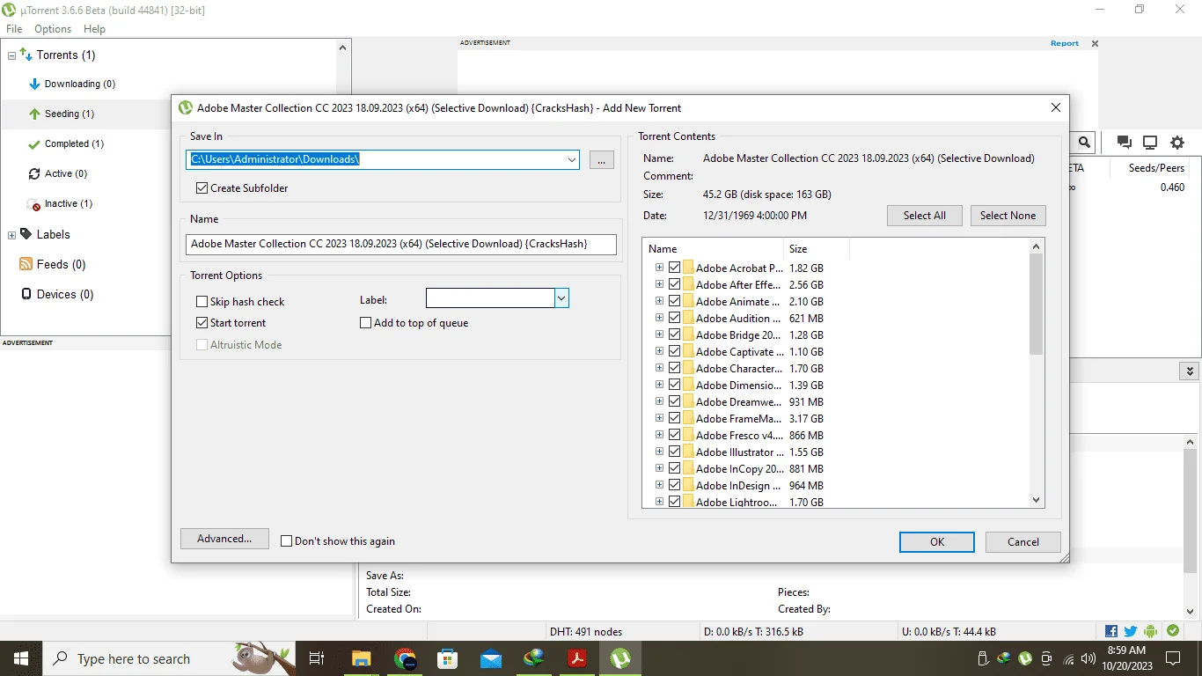Open the File menu
The width and height of the screenshot is (1202, 676).
click(14, 29)
